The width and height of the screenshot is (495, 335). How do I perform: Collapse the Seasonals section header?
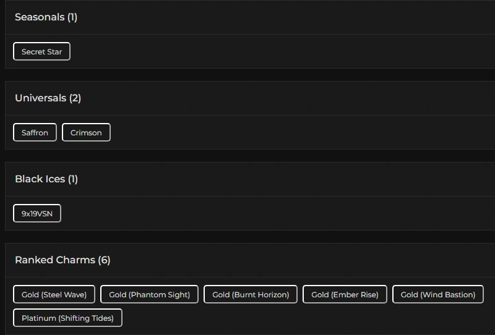click(40, 17)
